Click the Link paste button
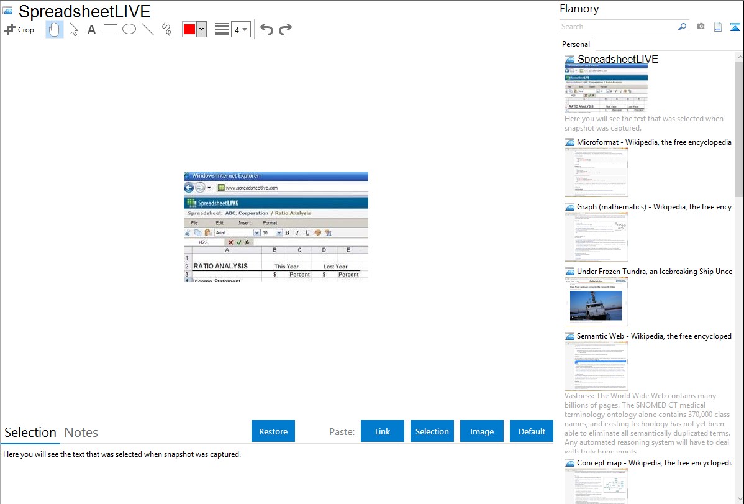Viewport: 744px width, 504px height. click(383, 431)
